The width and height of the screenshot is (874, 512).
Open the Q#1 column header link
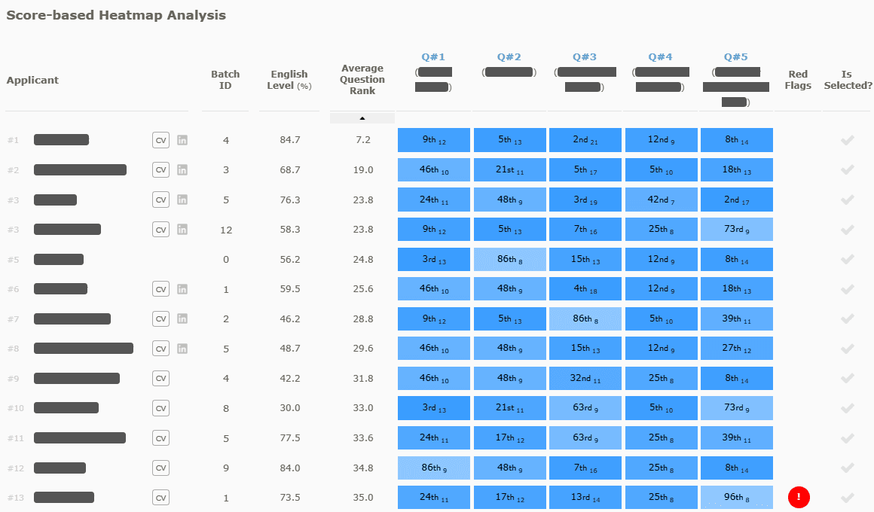point(433,56)
